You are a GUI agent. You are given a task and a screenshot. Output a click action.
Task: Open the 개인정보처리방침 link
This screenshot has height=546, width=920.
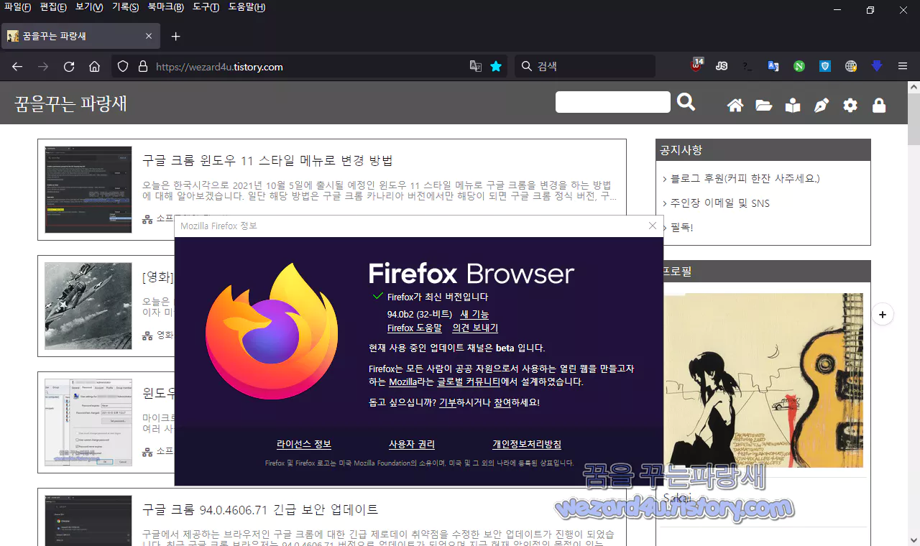(x=527, y=445)
